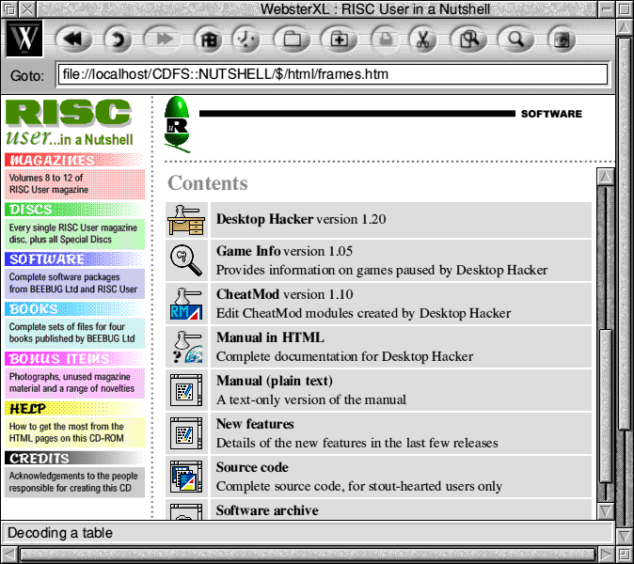Open the SOFTWARE section heading
Image resolution: width=634 pixels, height=564 pixels.
click(73, 259)
